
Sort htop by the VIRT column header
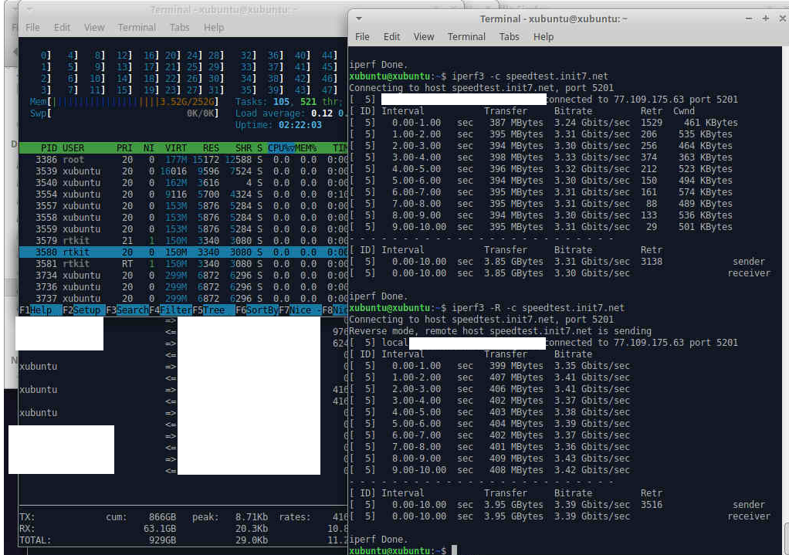coord(175,148)
